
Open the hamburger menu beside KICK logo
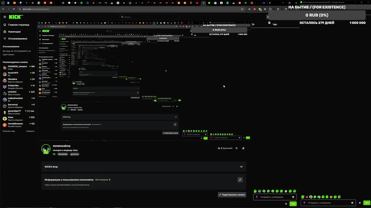tap(5, 17)
